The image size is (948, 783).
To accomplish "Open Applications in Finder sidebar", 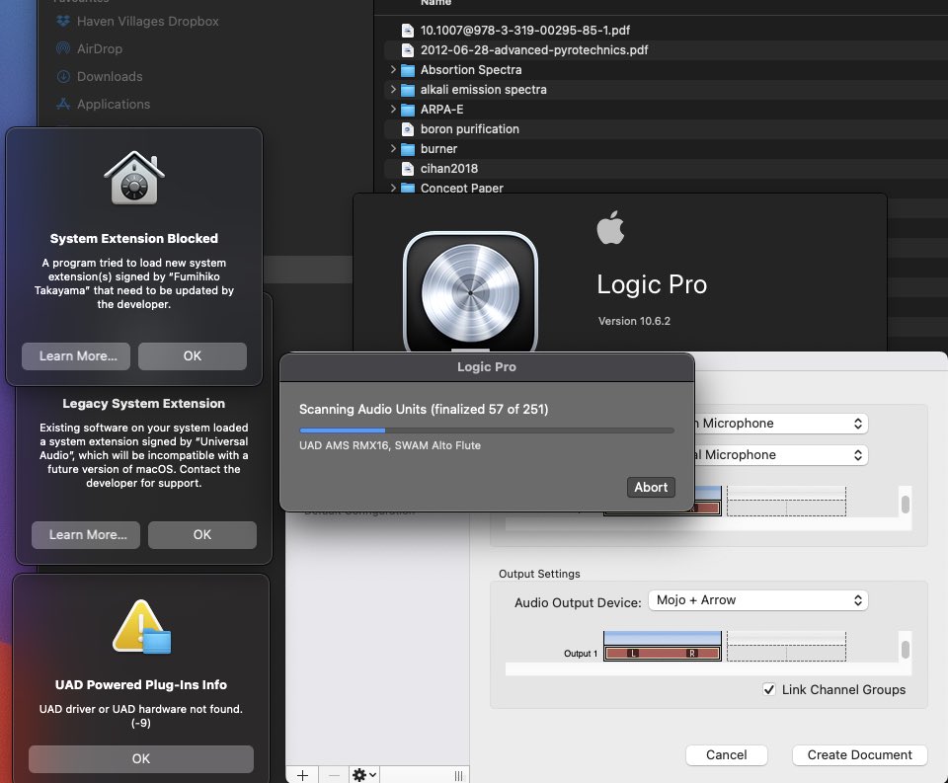I will [113, 104].
